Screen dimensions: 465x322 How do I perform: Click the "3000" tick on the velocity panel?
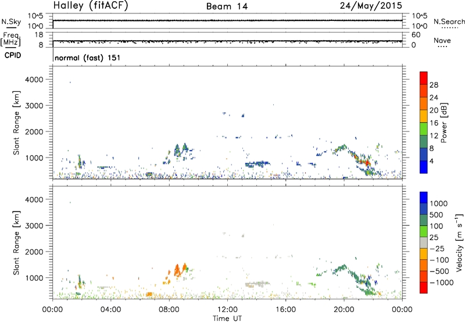[x=34, y=226]
